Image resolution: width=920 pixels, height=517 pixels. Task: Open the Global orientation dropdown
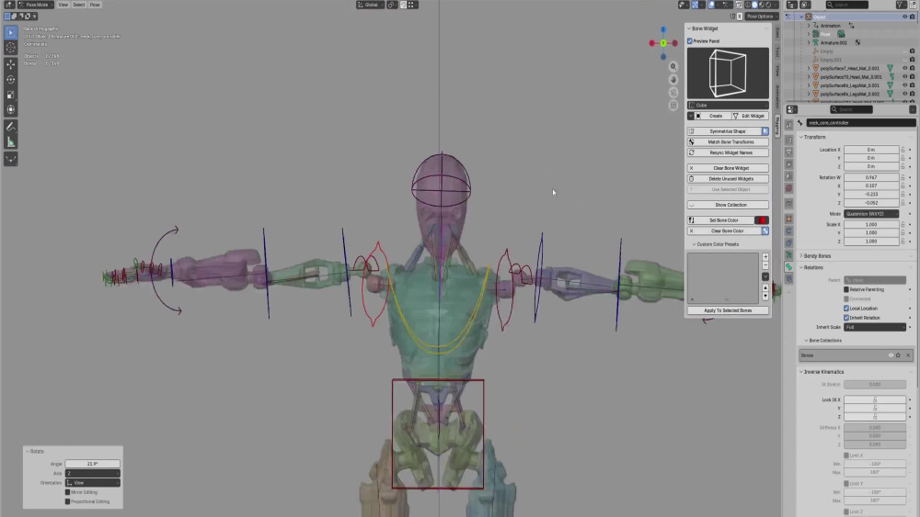click(369, 5)
